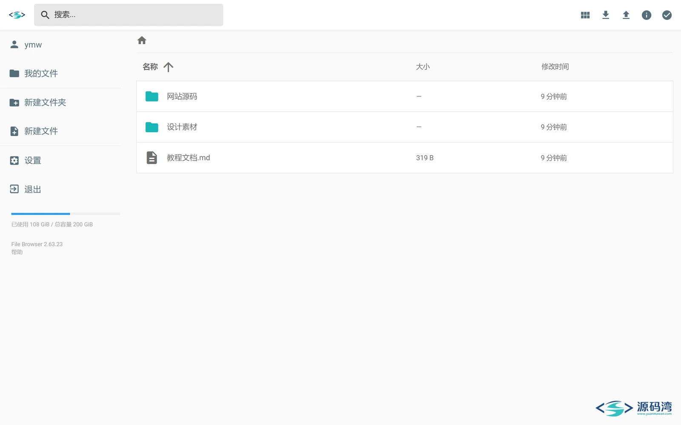Click the 设计素材 folder icon
The width and height of the screenshot is (681, 425).
click(x=152, y=127)
